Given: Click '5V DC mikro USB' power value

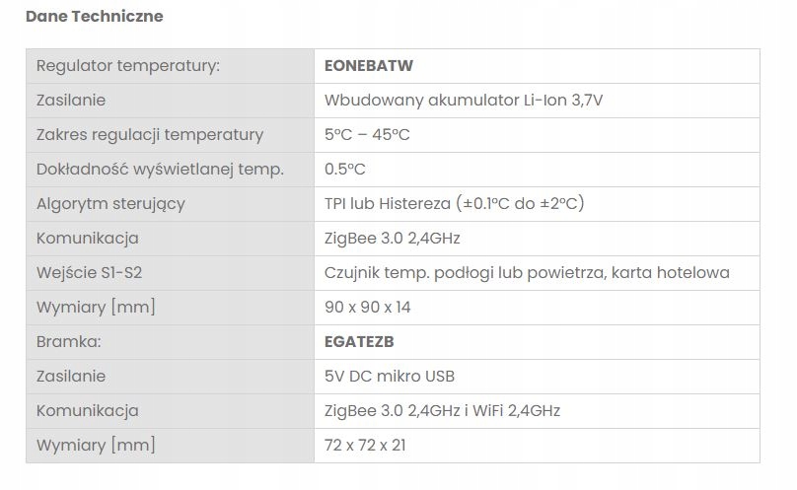Looking at the screenshot, I should [390, 377].
